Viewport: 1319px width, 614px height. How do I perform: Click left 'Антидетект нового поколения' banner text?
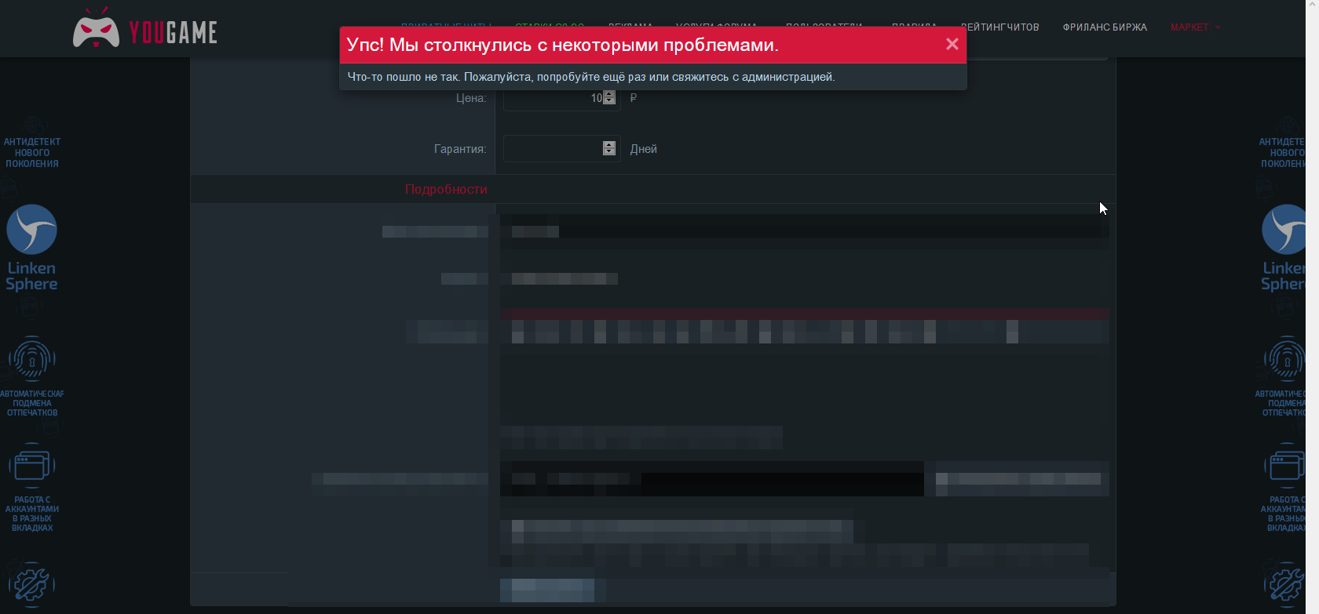[x=32, y=153]
